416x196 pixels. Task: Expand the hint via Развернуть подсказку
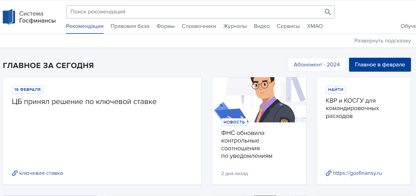pyautogui.click(x=382, y=41)
